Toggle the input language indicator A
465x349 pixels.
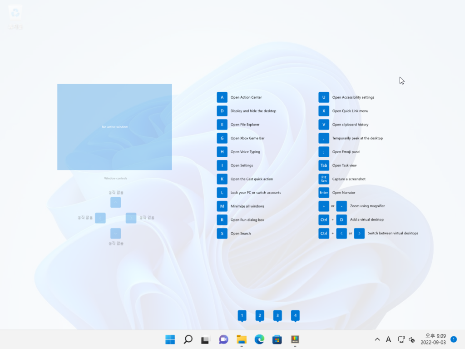(388, 339)
